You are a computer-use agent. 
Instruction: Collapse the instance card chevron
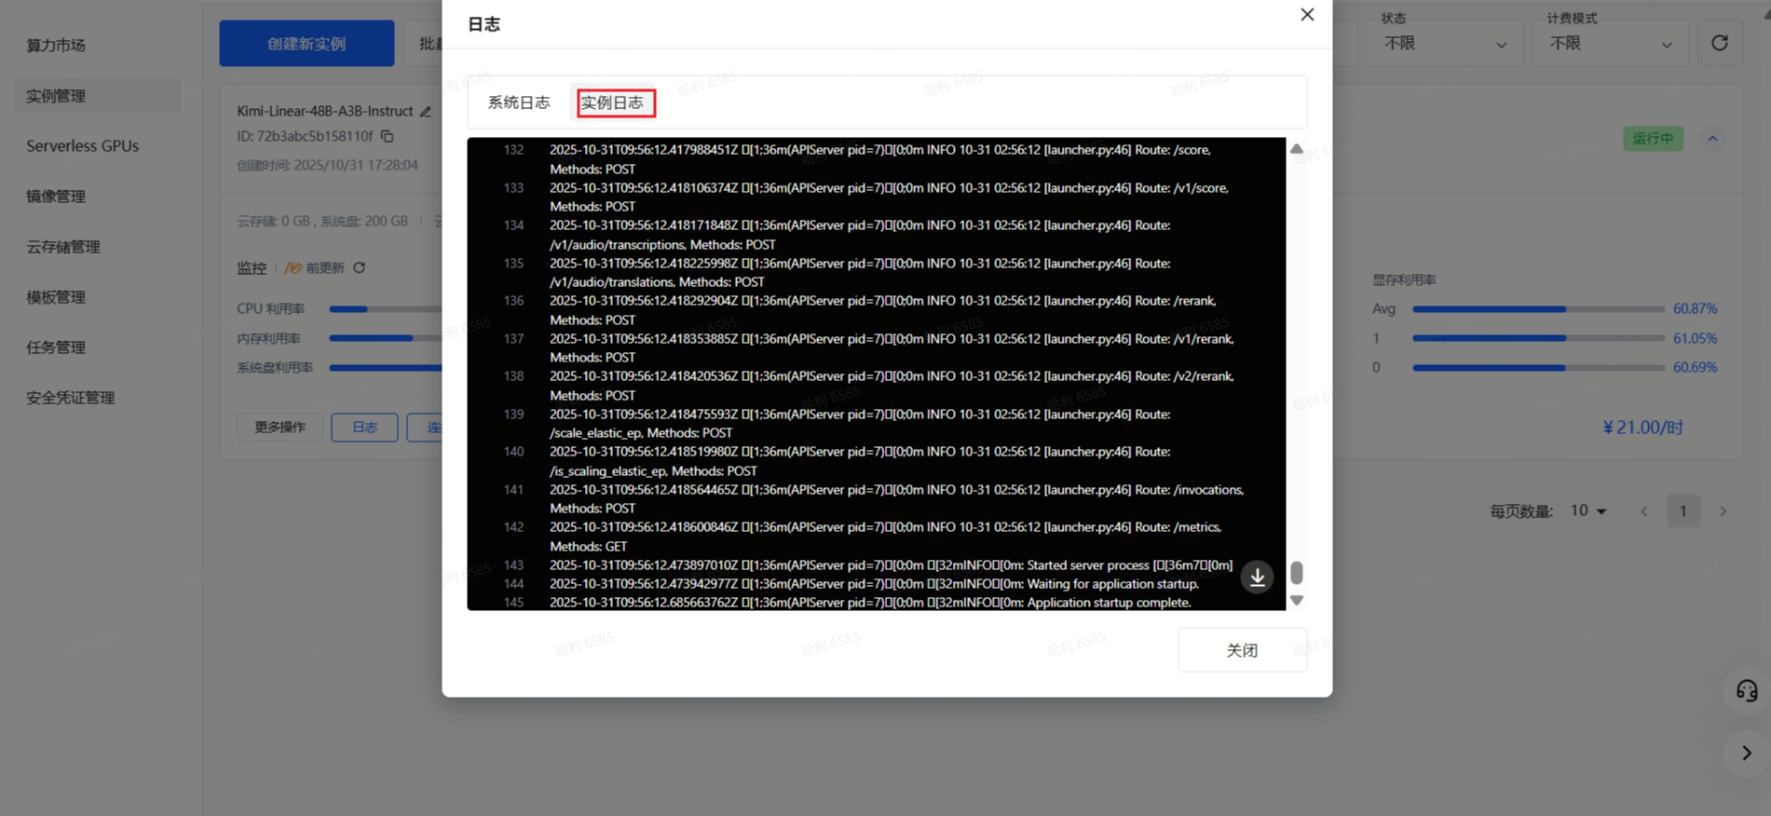[x=1712, y=139]
